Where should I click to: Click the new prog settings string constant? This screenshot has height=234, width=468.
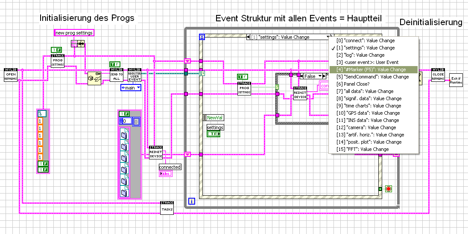click(74, 32)
